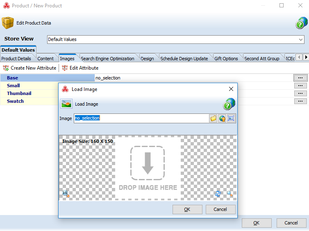Click the magnifier zoom icon in preview
Viewport: 309px width, 231px height.
(x=229, y=194)
